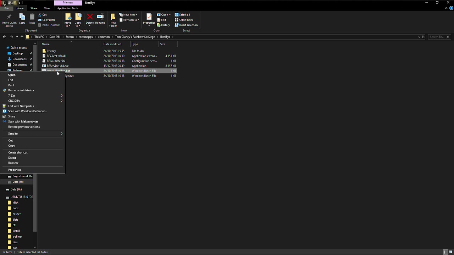Click ribbon Edit button in Open group
The image size is (454, 255).
(x=161, y=20)
